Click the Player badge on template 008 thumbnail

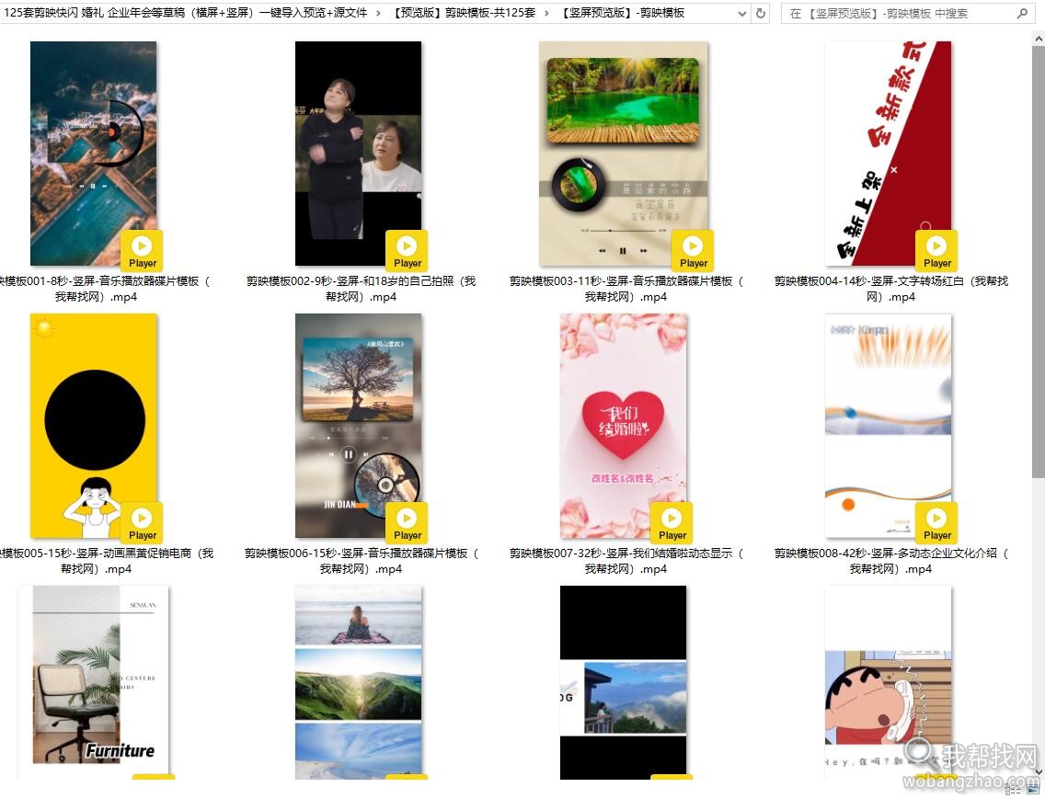(937, 523)
